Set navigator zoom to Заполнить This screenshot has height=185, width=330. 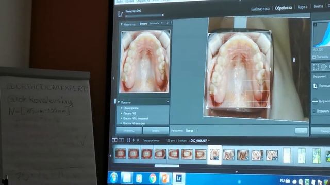click(154, 23)
